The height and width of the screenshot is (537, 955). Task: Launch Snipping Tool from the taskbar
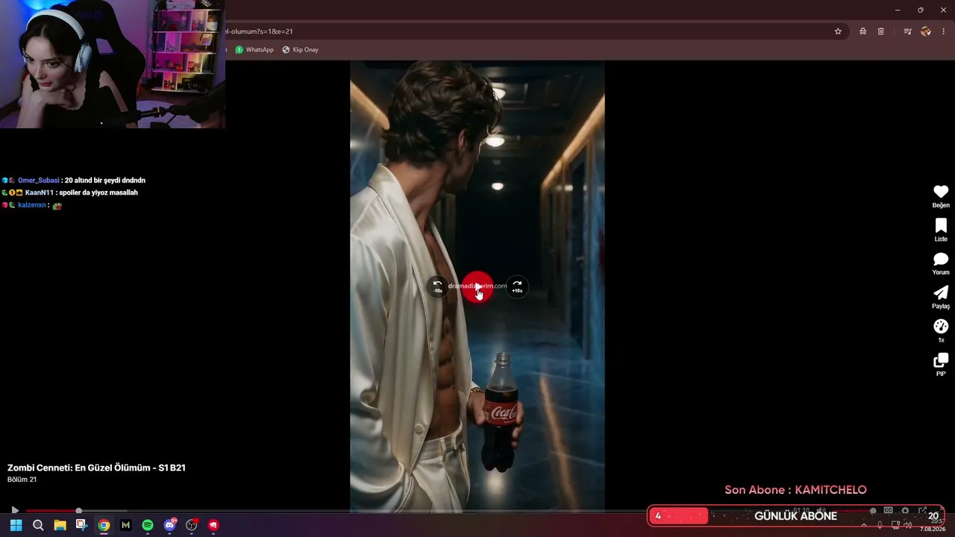click(x=81, y=525)
